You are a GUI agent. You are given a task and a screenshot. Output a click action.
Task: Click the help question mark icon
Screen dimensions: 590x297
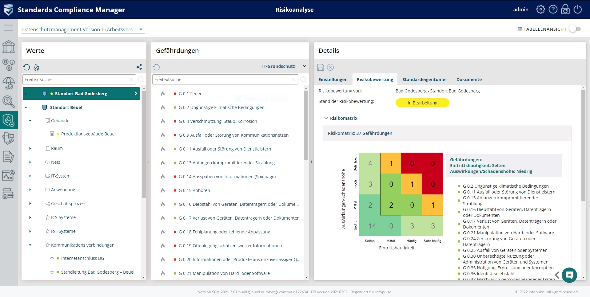tap(553, 10)
